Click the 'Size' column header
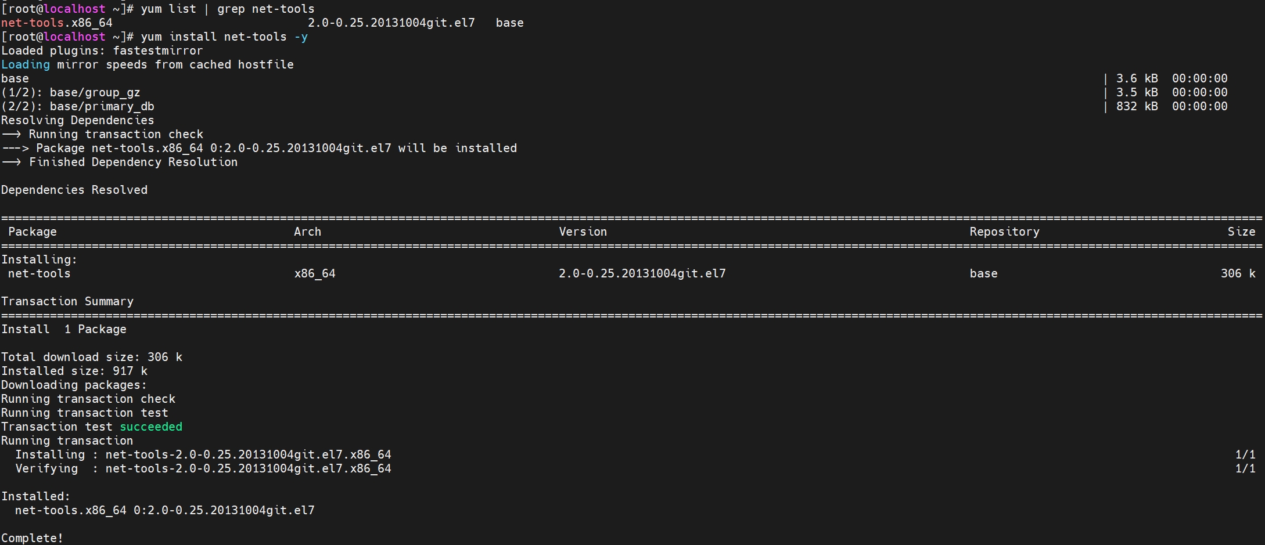The width and height of the screenshot is (1265, 545). 1241,232
